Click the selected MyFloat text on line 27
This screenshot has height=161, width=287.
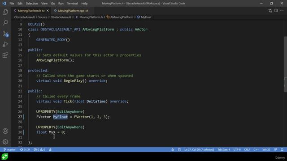(x=61, y=117)
